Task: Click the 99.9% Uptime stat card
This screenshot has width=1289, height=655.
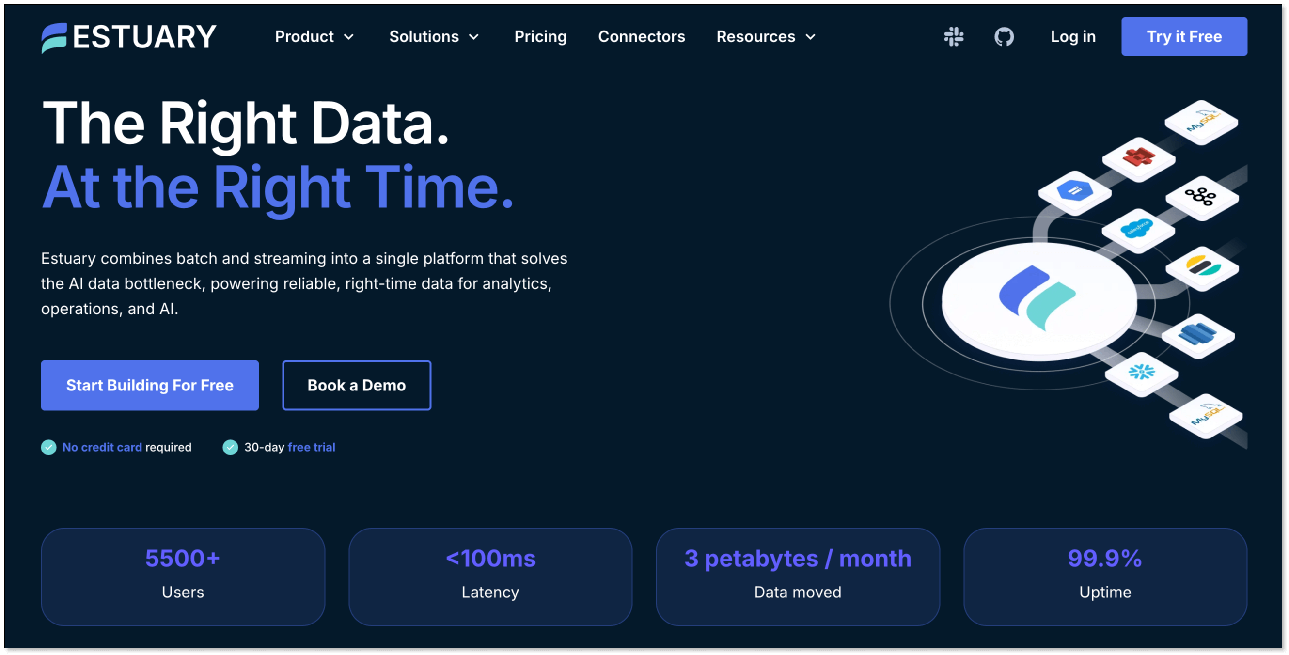Action: 1105,577
